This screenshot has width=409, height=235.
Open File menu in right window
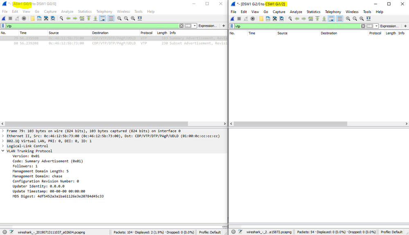point(233,12)
